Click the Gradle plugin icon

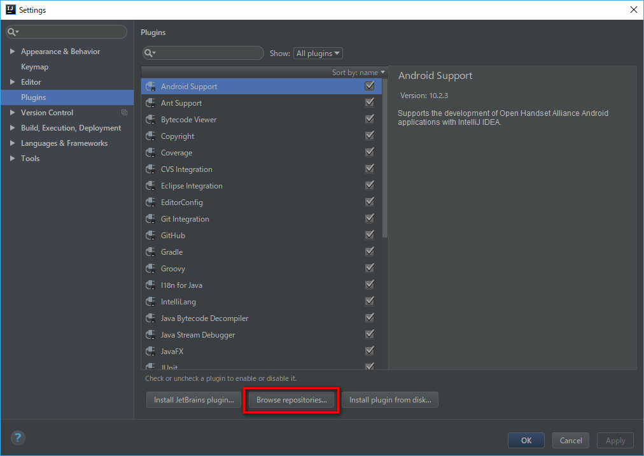click(151, 252)
